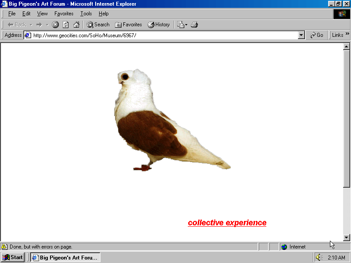
Task: Open the File menu
Action: pos(12,14)
